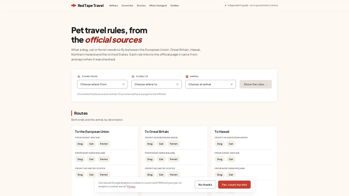Select Ferret from Northern Ireland to Great Britain
Image resolution: width=349 pixels, height=196 pixels.
(174, 159)
